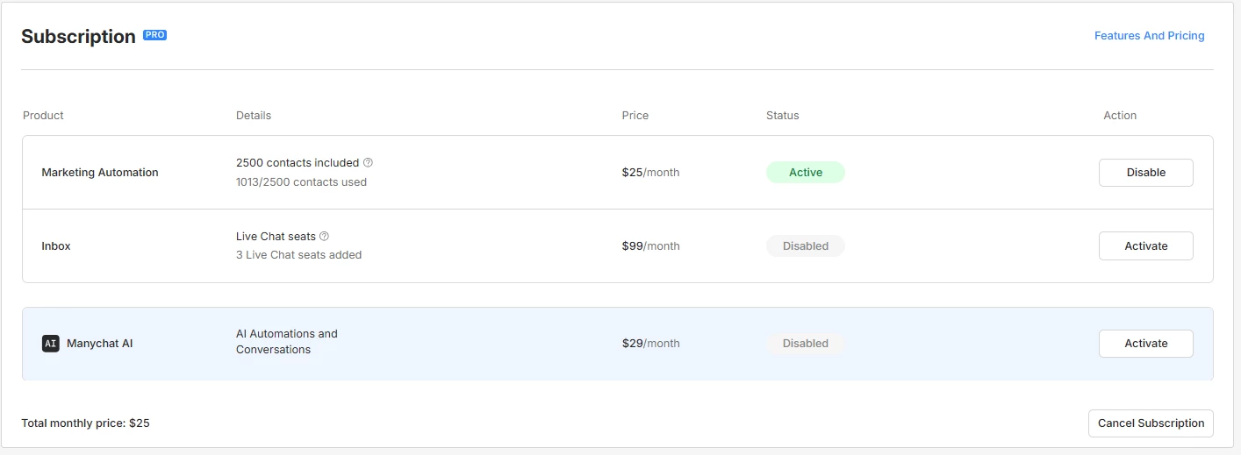The height and width of the screenshot is (455, 1241).
Task: Click the help icon next to Live Chat seats
Action: (x=324, y=237)
